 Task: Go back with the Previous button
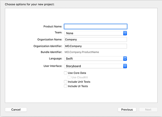[127, 109]
